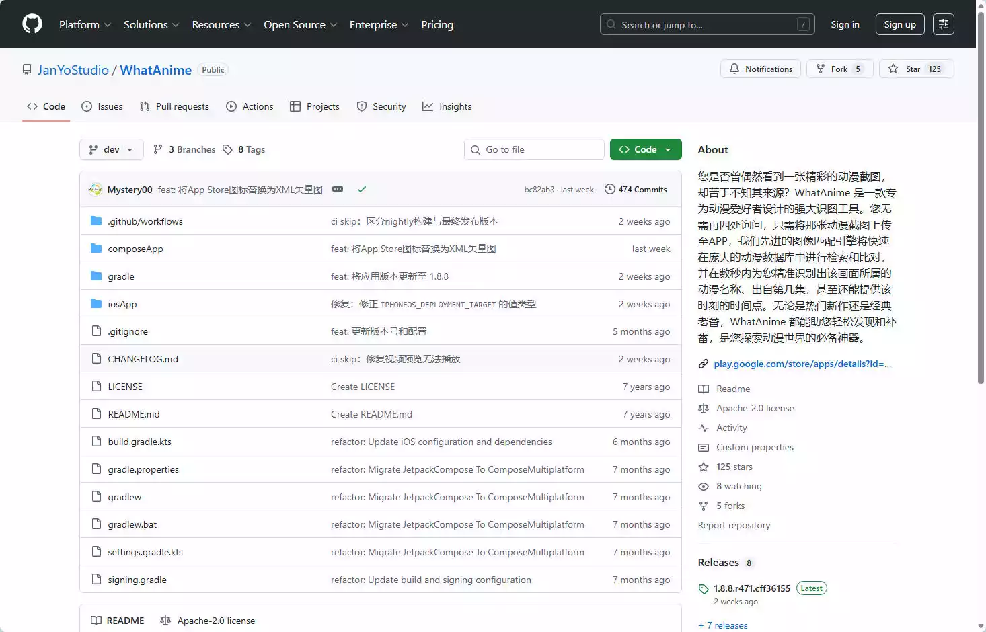Screen dimensions: 986x632
Task: Open the CHANGELOG.md file
Action: (x=143, y=359)
